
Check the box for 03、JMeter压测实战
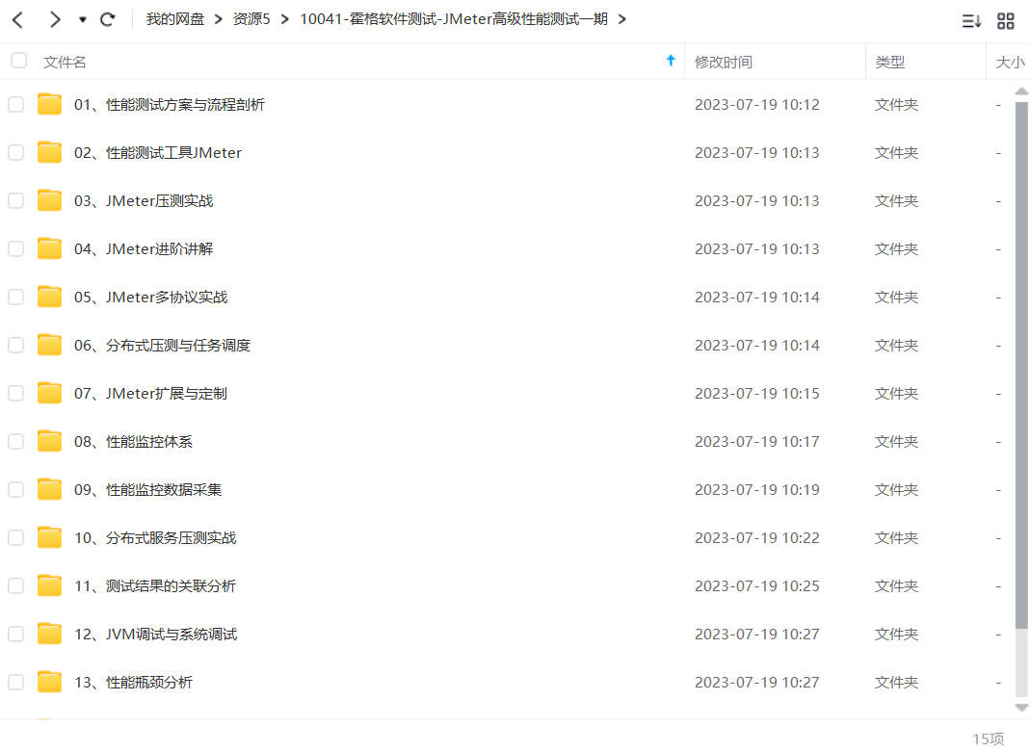pyautogui.click(x=15, y=200)
